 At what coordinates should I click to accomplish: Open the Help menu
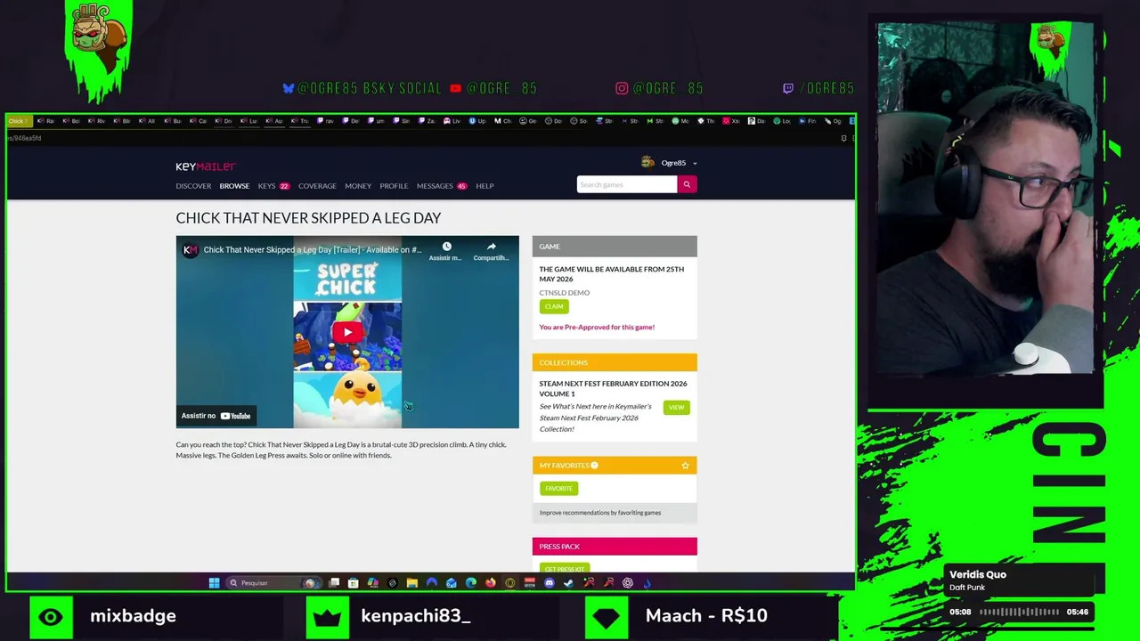484,186
